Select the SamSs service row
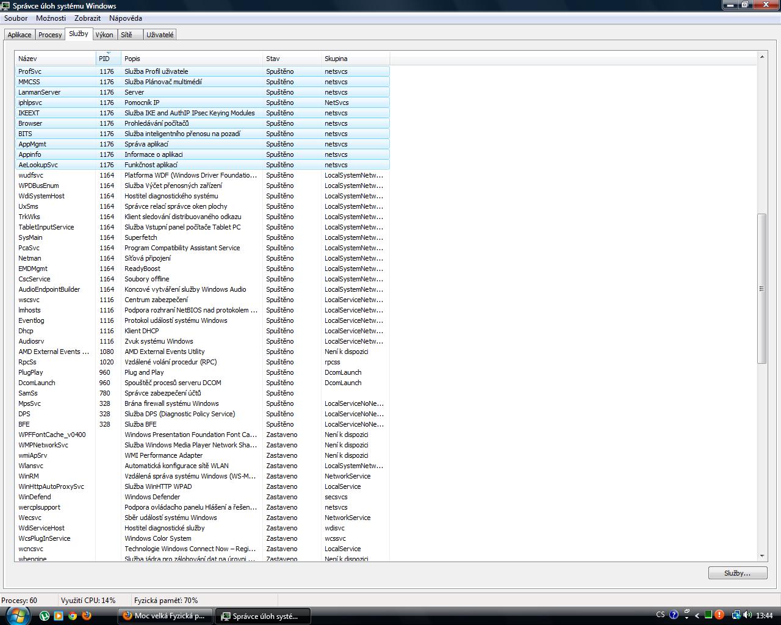This screenshot has height=625, width=781. 202,393
